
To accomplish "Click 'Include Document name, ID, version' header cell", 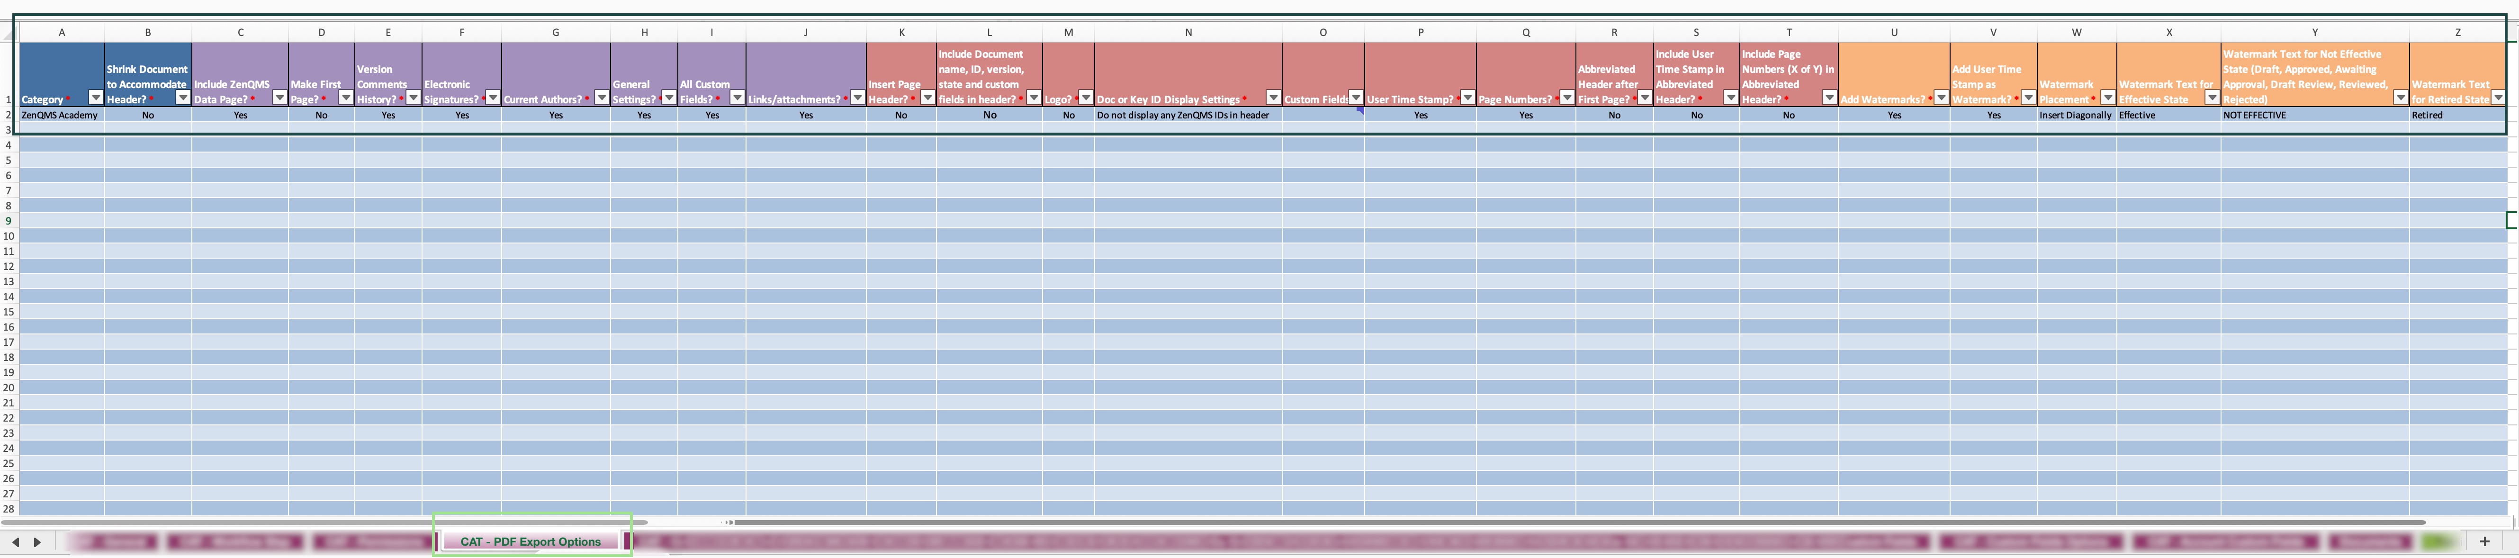I will click(x=989, y=74).
